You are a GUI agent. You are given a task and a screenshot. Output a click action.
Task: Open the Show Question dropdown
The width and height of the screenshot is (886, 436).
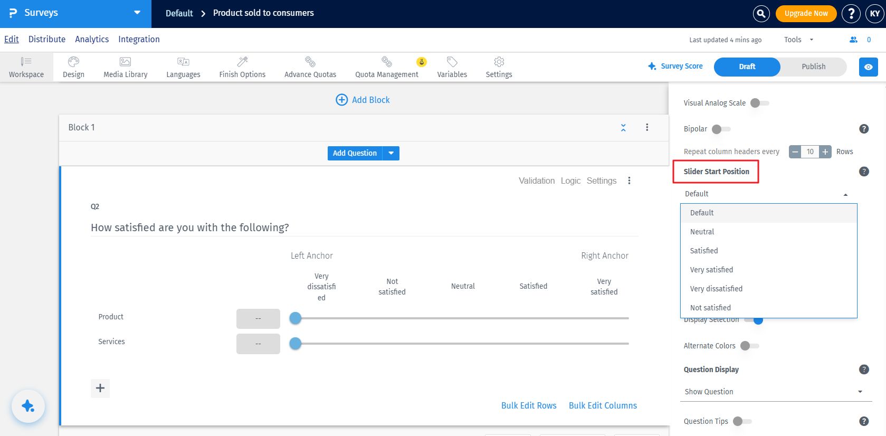[x=775, y=392]
